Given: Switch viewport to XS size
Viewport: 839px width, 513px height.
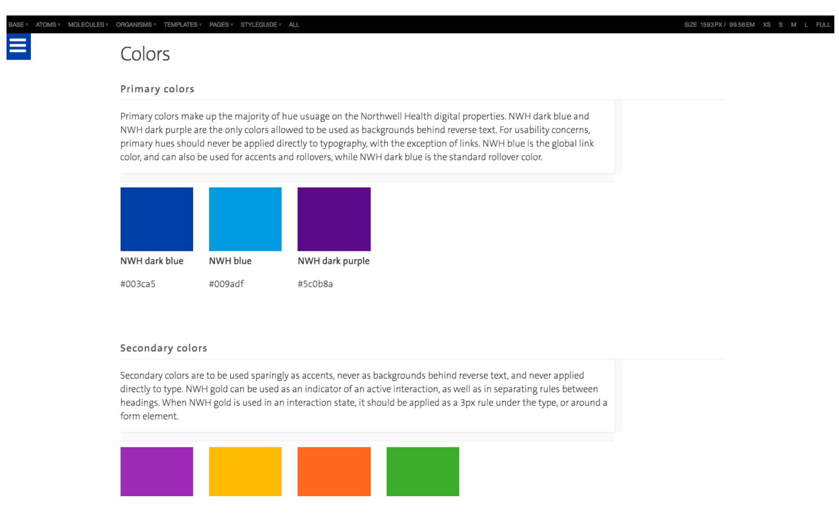Looking at the screenshot, I should (x=766, y=25).
